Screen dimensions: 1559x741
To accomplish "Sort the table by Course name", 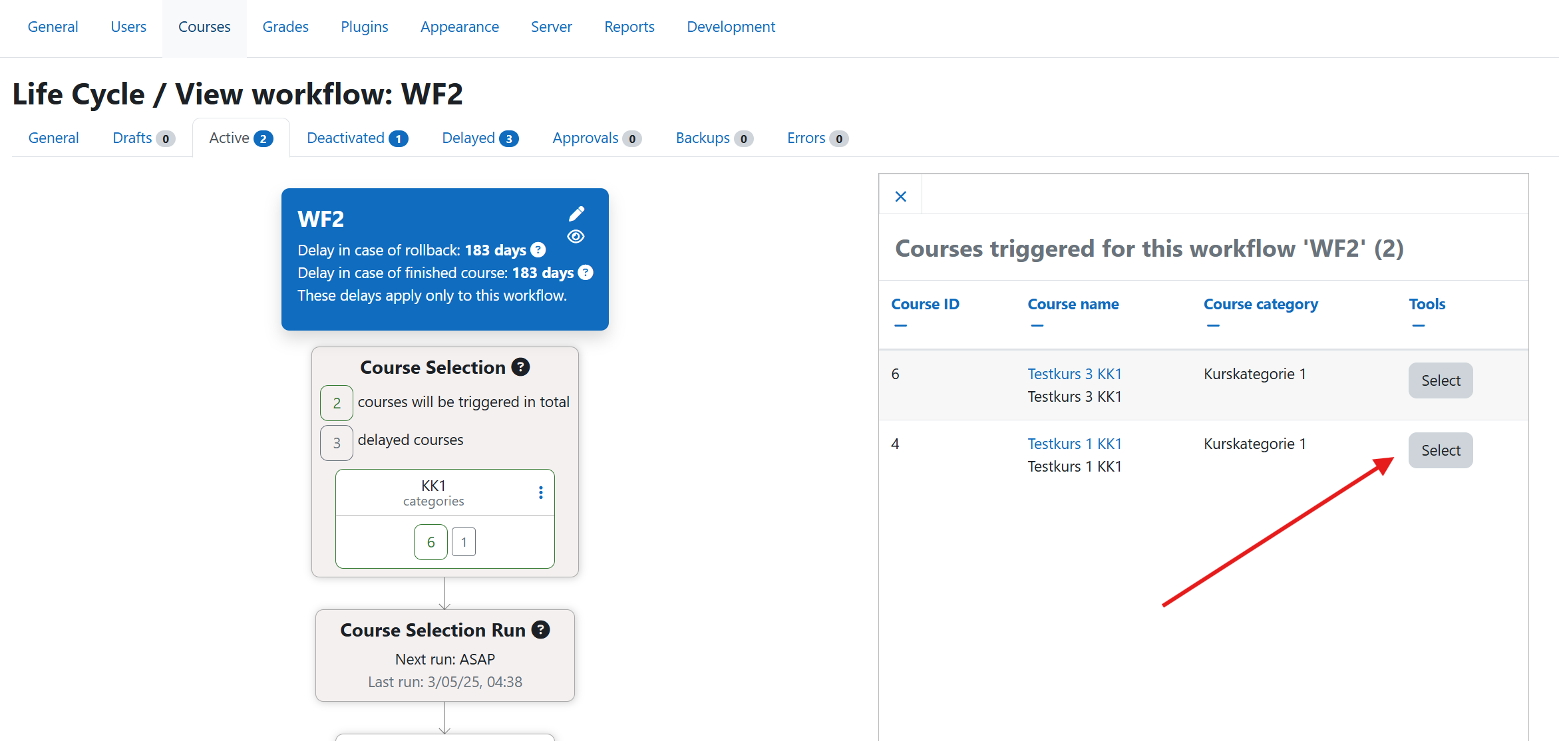I will tap(1037, 325).
